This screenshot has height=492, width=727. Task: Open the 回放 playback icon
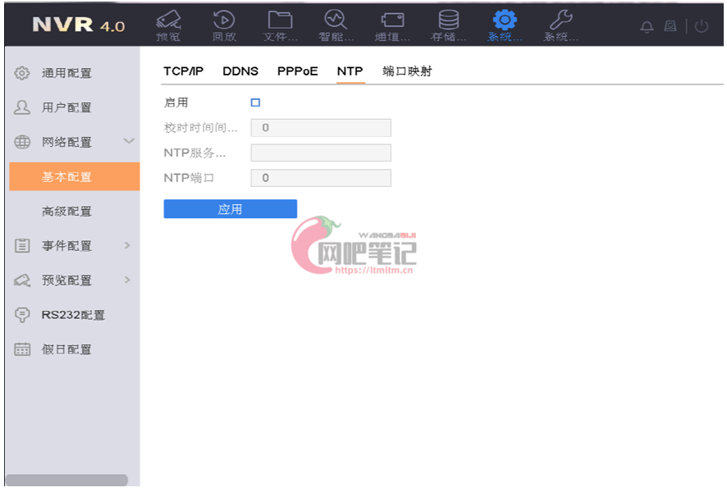pos(224,25)
